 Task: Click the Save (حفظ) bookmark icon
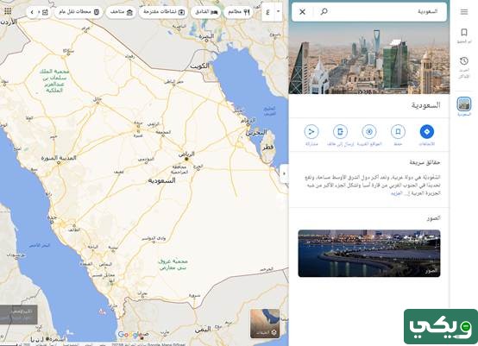coord(398,132)
